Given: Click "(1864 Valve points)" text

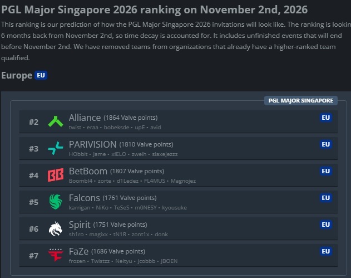Looking at the screenshot, I should coord(131,118).
